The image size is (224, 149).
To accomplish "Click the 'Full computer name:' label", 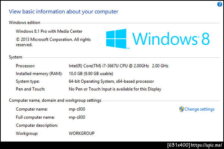I will (x=35, y=117).
